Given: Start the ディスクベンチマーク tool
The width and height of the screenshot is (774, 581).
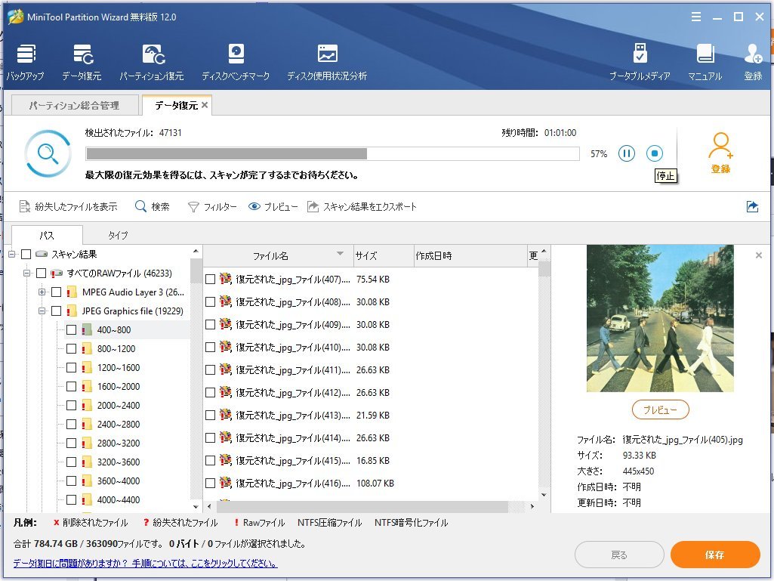Looking at the screenshot, I should click(x=236, y=62).
